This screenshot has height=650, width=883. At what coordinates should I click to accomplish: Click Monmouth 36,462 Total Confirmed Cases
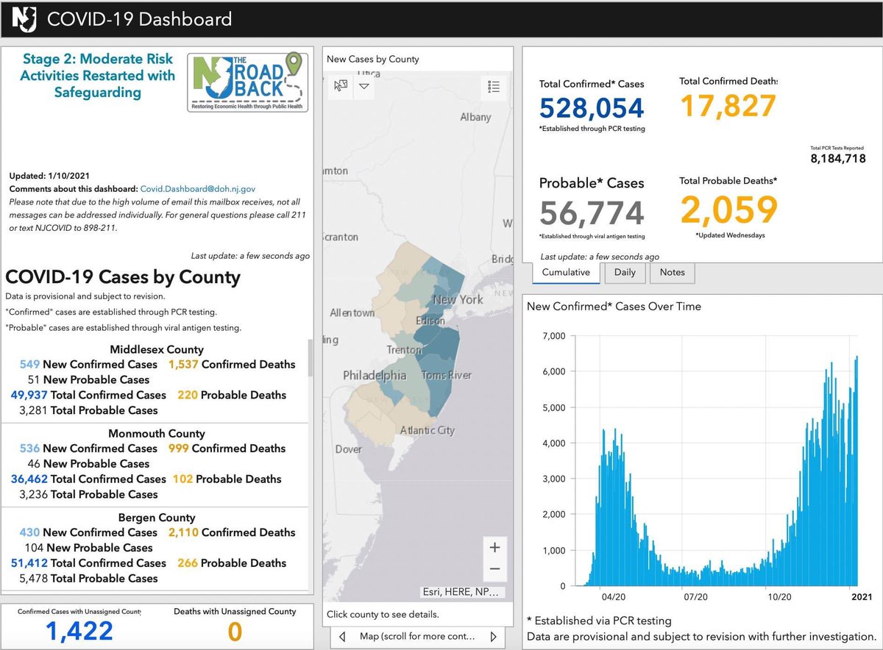click(89, 479)
